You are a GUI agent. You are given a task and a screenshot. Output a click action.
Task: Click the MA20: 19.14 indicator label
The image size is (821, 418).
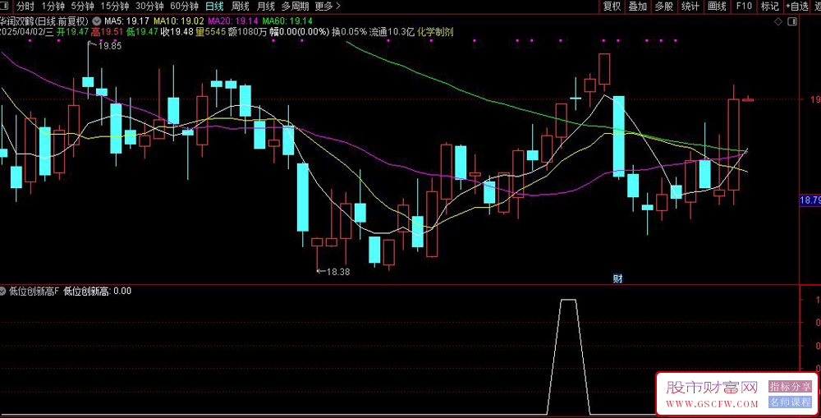tap(233, 21)
